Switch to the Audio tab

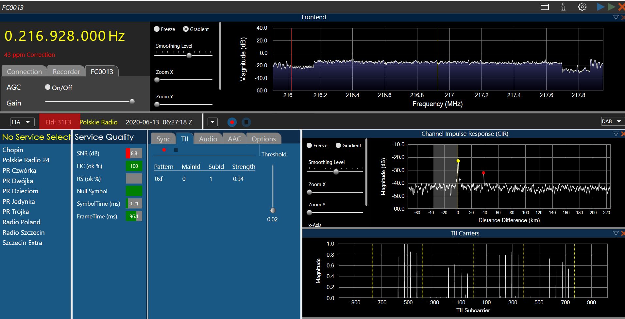[x=208, y=139]
